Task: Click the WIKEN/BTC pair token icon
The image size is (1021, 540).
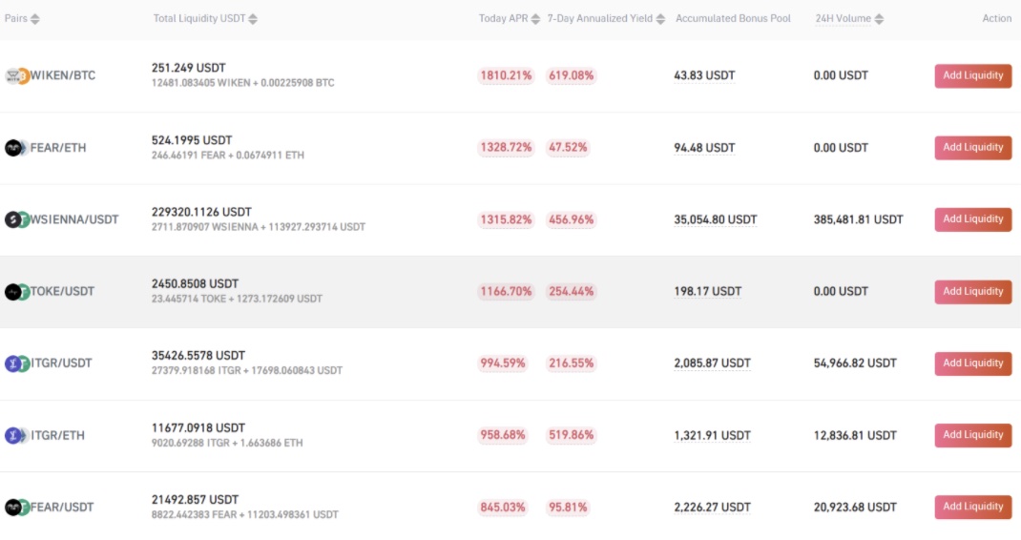Action: tap(17, 76)
